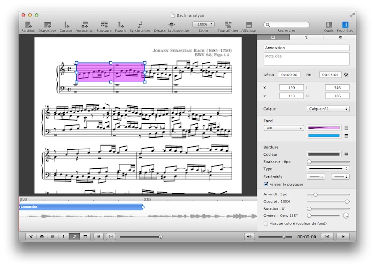Screen dimensions: 375x268
Task: Click the Structure toolbar icon
Action: point(104,25)
